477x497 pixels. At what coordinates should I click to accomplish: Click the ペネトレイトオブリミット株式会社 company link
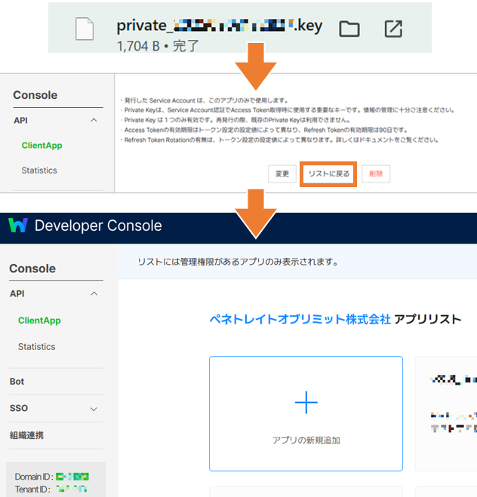(300, 319)
